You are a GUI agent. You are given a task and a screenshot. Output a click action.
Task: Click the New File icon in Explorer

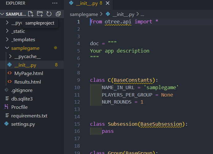pos(31,14)
